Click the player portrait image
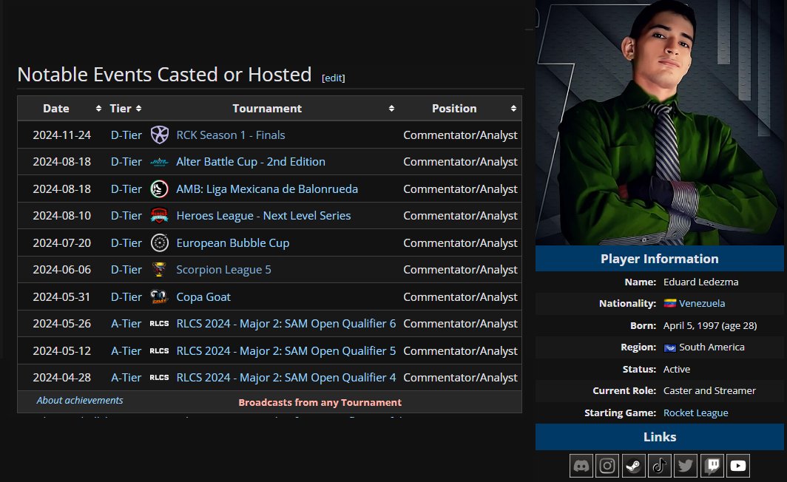Image resolution: width=787 pixels, height=482 pixels. point(660,123)
